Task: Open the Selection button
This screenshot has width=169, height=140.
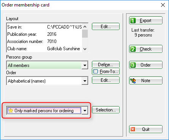Action: point(106,110)
